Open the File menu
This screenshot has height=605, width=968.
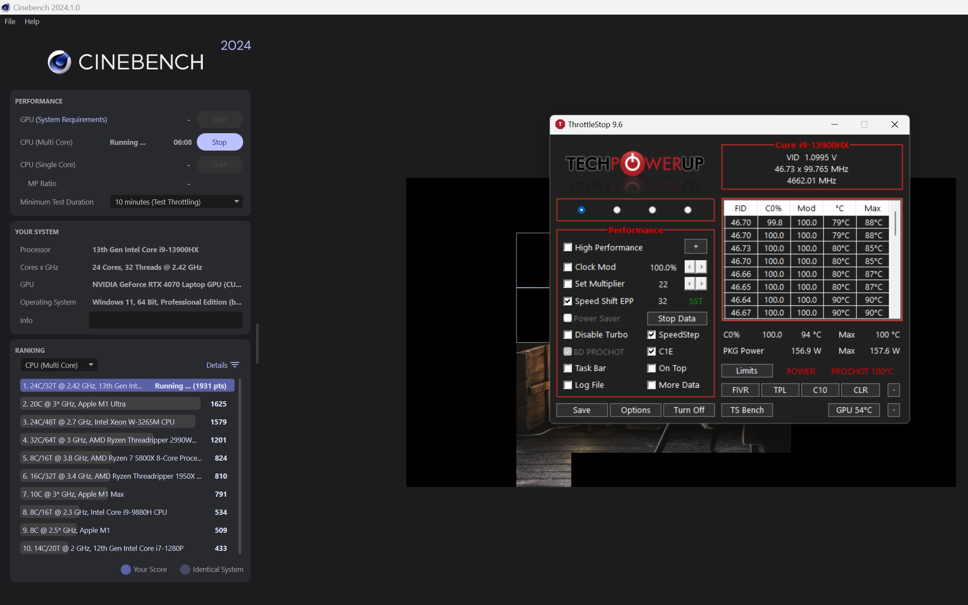(x=10, y=21)
